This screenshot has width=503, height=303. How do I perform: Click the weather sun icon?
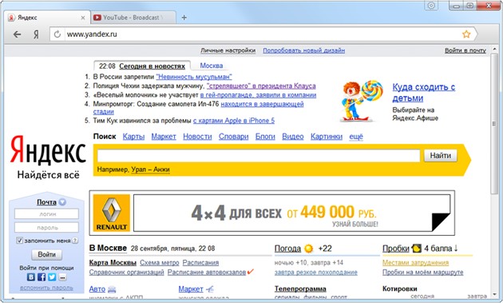click(x=309, y=249)
